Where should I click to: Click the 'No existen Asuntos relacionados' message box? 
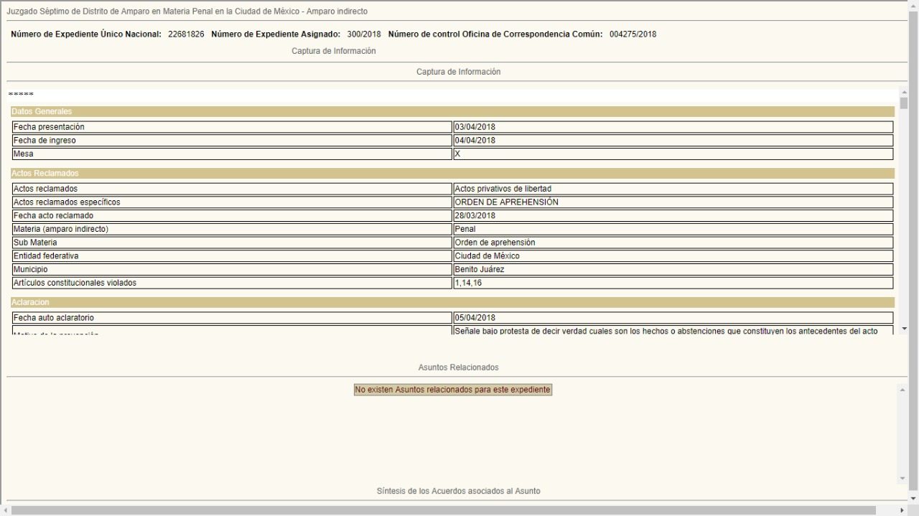(453, 390)
